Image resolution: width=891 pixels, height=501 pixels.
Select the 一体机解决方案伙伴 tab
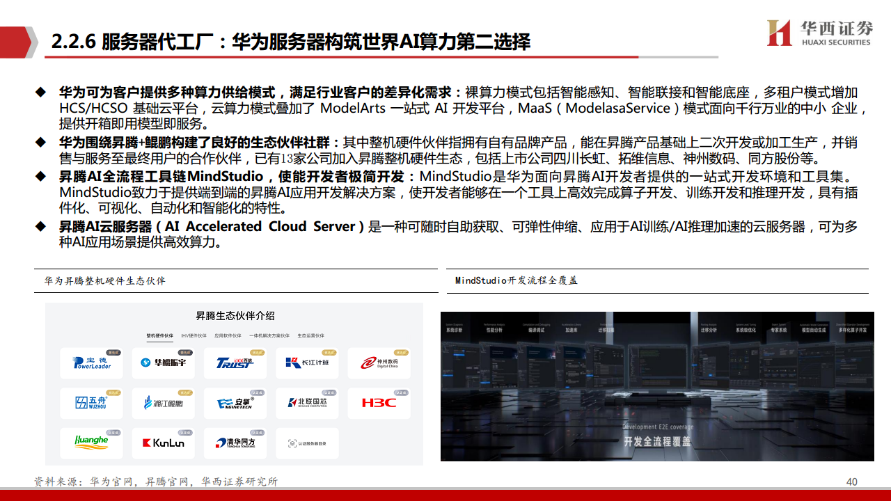pyautogui.click(x=269, y=335)
